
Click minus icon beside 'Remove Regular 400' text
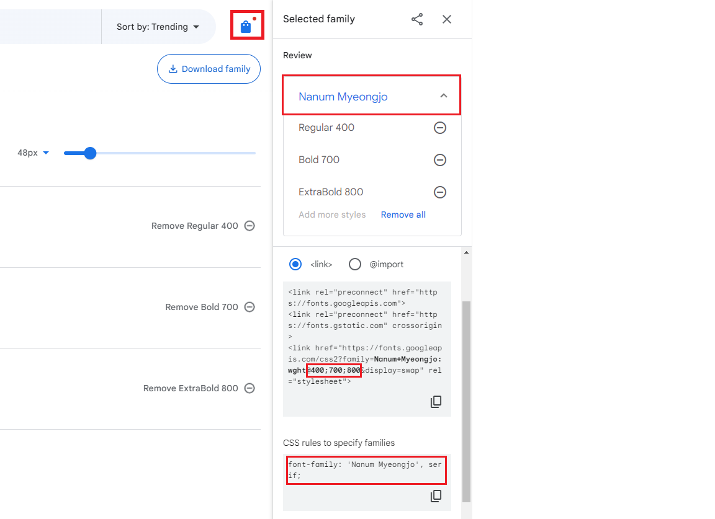(250, 226)
